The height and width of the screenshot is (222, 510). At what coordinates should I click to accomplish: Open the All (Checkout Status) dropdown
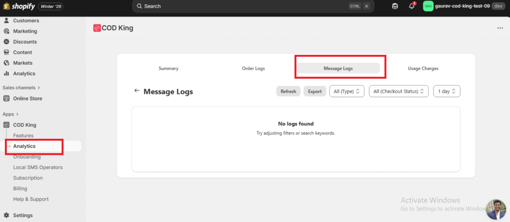[398, 92]
